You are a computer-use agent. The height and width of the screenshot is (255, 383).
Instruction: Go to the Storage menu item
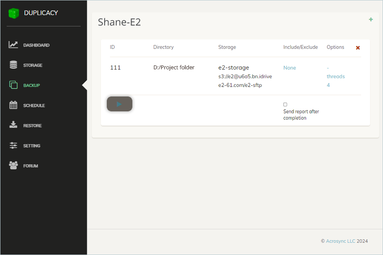(x=33, y=65)
